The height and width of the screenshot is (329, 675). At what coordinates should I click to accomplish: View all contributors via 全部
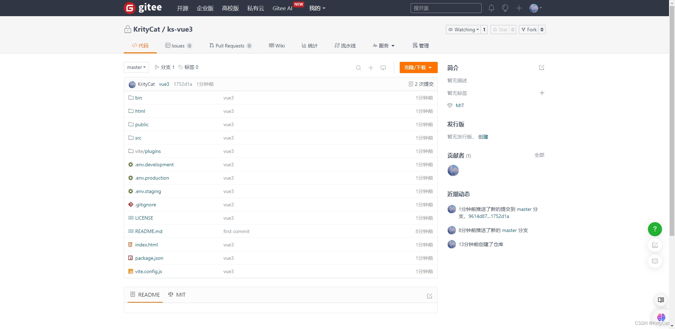click(539, 155)
